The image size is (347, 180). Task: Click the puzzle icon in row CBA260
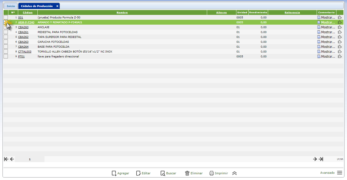340,27
